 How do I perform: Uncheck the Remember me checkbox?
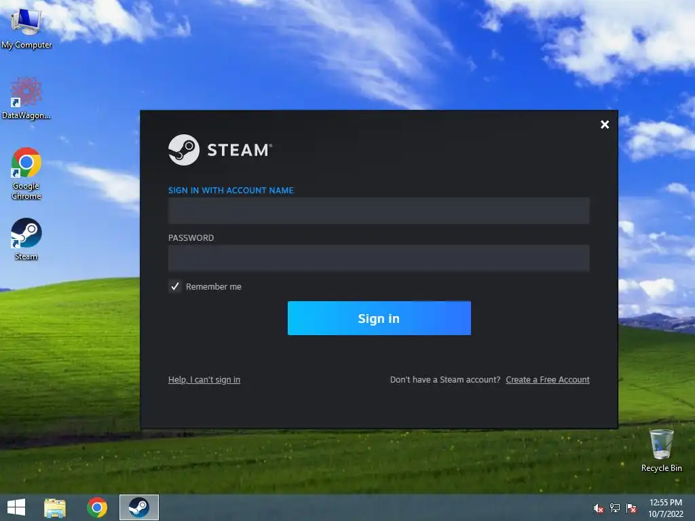click(x=174, y=287)
